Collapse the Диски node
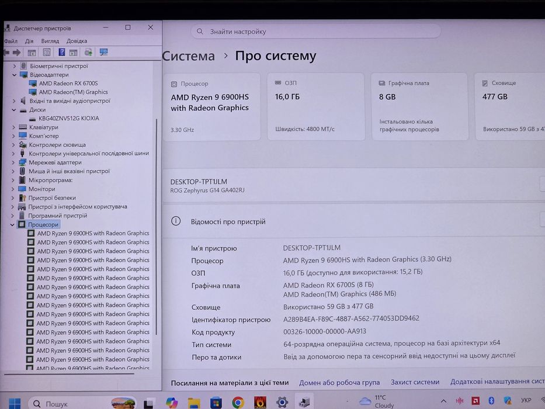The height and width of the screenshot is (409, 545). (14, 110)
